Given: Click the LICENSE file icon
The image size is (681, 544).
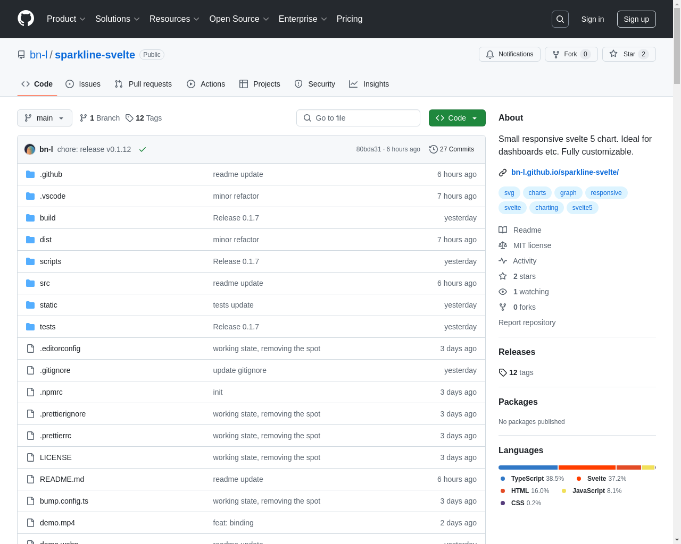Looking at the screenshot, I should [x=30, y=457].
